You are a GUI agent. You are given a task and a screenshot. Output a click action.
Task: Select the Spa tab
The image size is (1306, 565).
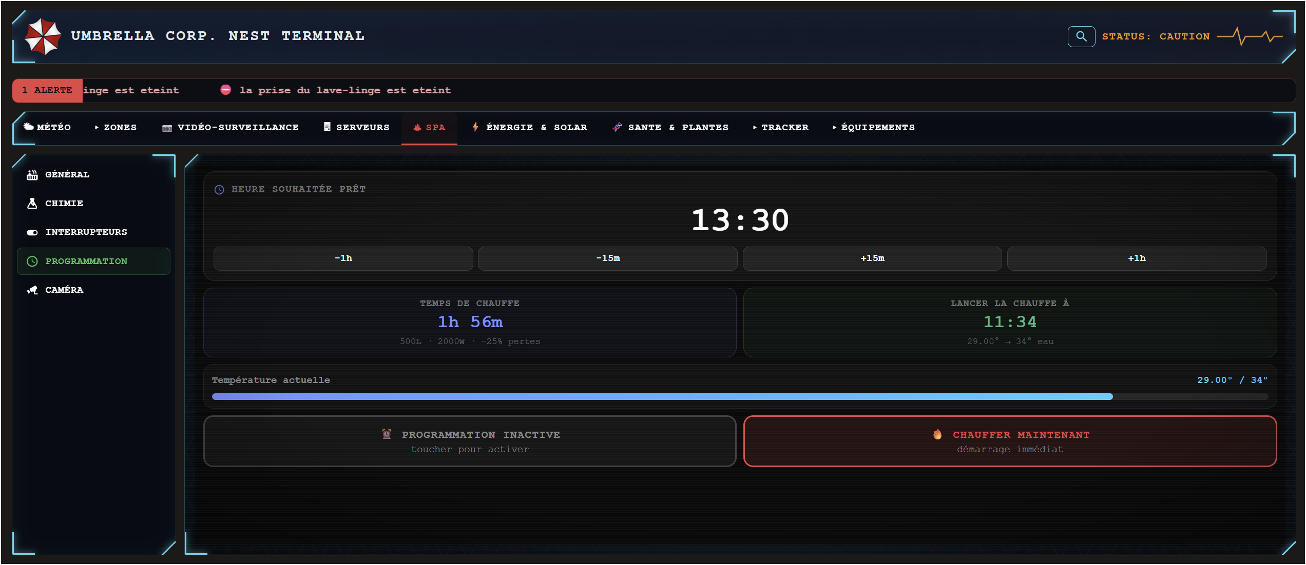429,128
